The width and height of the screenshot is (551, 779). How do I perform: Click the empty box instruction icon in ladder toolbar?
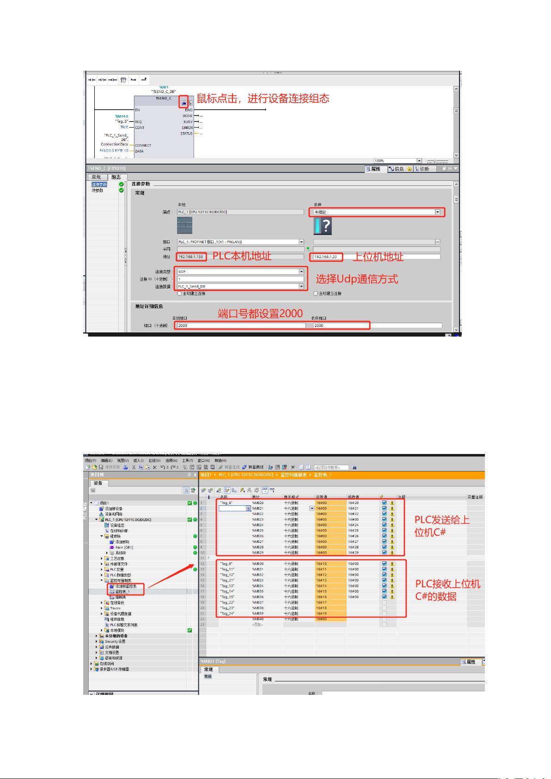123,80
